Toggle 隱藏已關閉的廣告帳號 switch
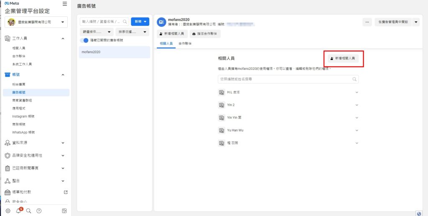Image resolution: width=428 pixels, height=216 pixels. 84,40
